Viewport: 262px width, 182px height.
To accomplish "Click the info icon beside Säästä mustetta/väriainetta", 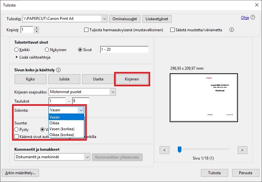I will point(231,30).
